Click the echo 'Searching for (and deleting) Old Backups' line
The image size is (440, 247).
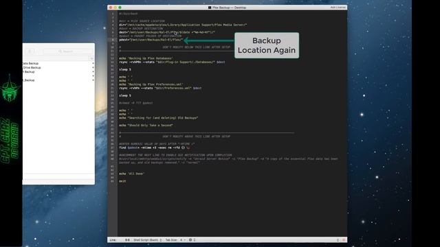pyautogui.click(x=159, y=118)
